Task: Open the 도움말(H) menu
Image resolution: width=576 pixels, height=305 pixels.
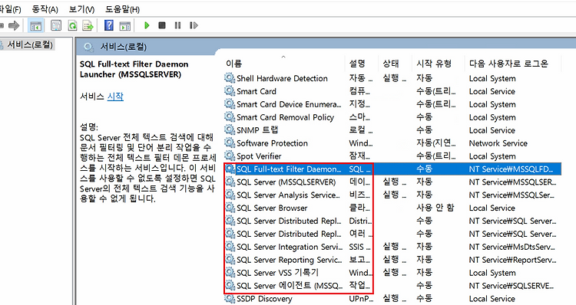Action: [122, 9]
